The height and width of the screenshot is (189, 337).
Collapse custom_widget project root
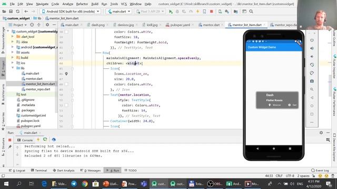[x=8, y=31]
